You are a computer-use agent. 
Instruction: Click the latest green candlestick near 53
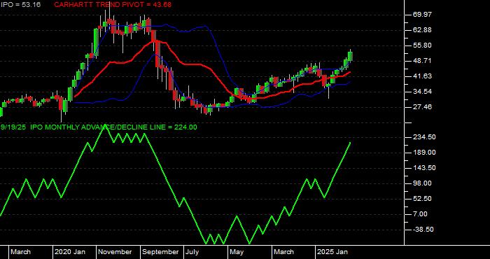[350, 56]
